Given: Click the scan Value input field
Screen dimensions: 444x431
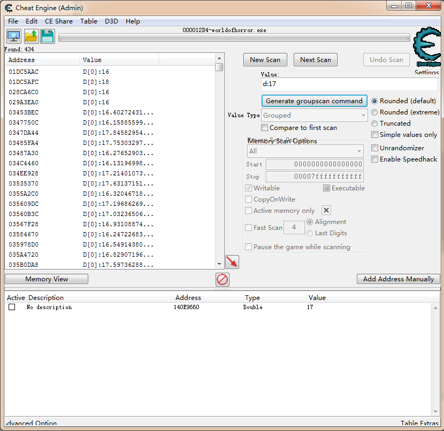Looking at the screenshot, I should tap(349, 84).
